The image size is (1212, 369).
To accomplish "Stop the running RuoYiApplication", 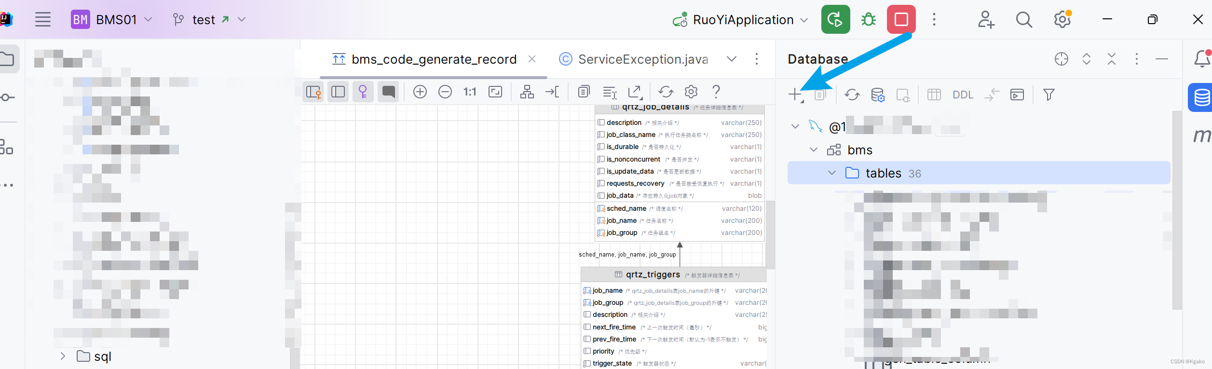I will click(x=901, y=19).
